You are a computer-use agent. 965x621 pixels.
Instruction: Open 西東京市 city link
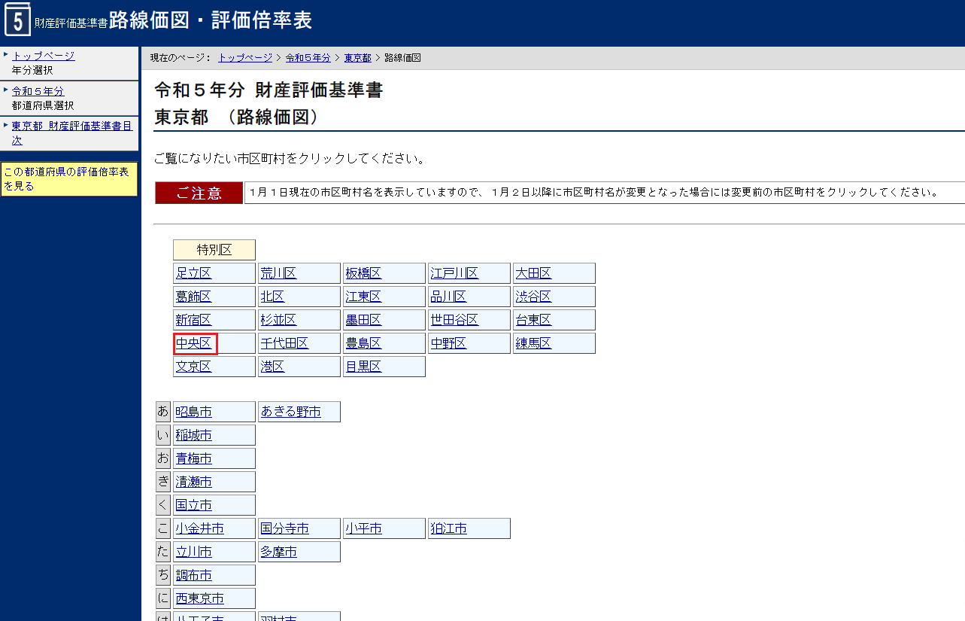pyautogui.click(x=199, y=598)
